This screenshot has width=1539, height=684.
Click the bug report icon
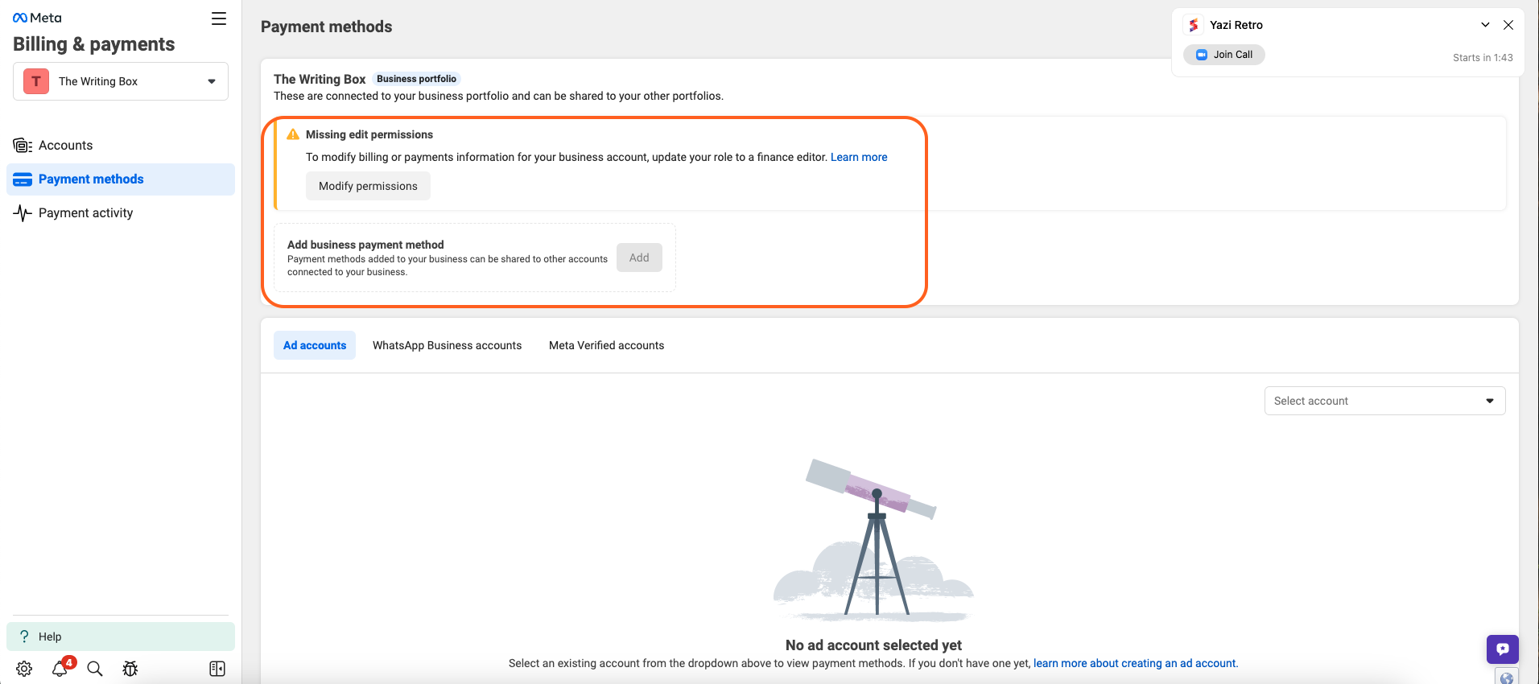coord(130,669)
